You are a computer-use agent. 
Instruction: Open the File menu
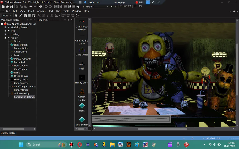tap(8, 11)
